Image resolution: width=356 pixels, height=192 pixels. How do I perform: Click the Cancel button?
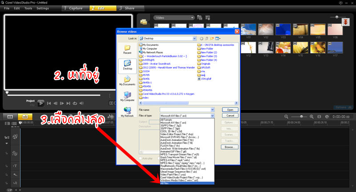point(230,116)
